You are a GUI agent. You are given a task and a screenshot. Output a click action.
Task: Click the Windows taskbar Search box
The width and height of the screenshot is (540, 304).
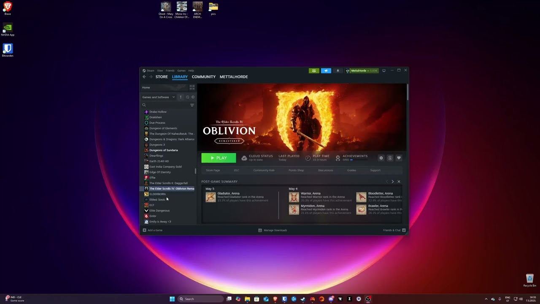pyautogui.click(x=200, y=299)
